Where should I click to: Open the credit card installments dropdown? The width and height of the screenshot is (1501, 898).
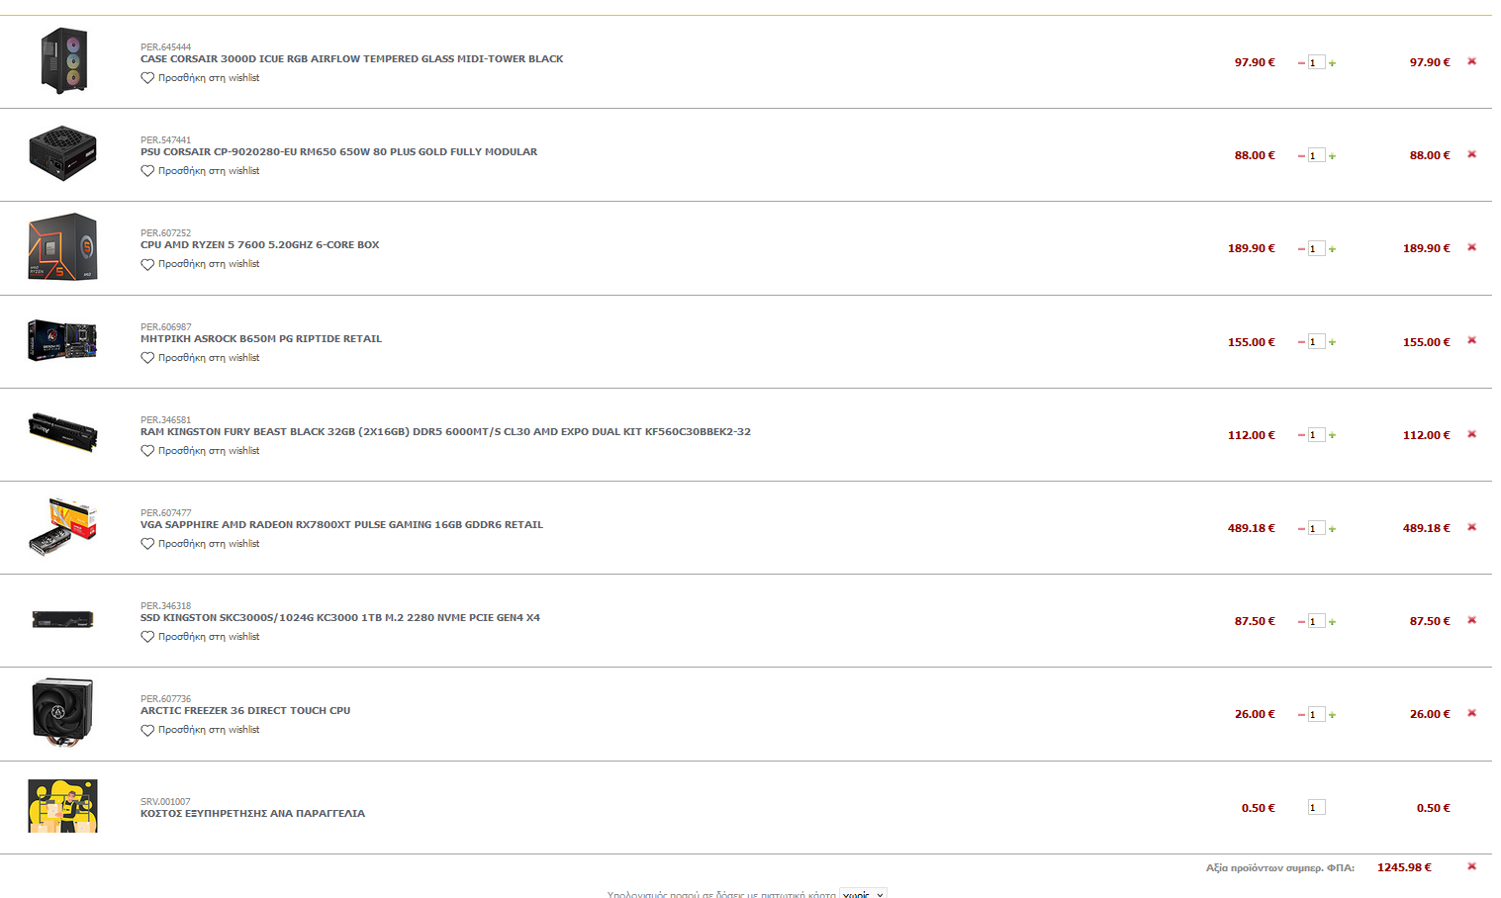point(863,893)
